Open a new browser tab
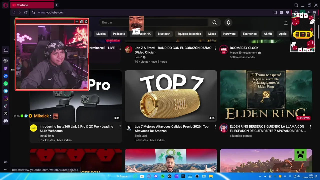The height and width of the screenshot is (180, 320). (56, 5)
